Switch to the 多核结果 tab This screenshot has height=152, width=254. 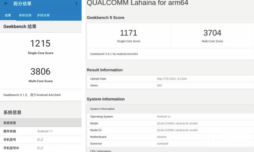43,15
